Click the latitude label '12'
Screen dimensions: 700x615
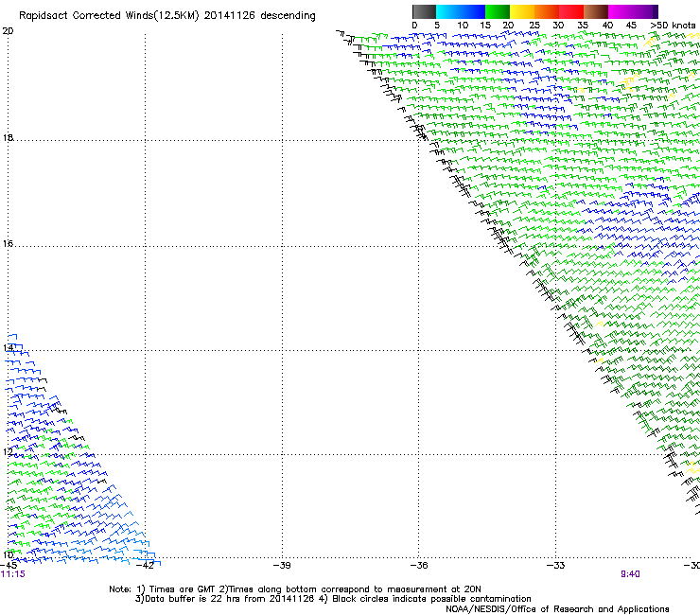click(8, 451)
